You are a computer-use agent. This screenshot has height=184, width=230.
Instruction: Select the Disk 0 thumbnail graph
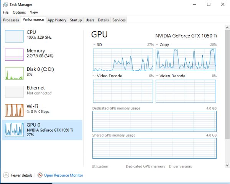(x=14, y=73)
